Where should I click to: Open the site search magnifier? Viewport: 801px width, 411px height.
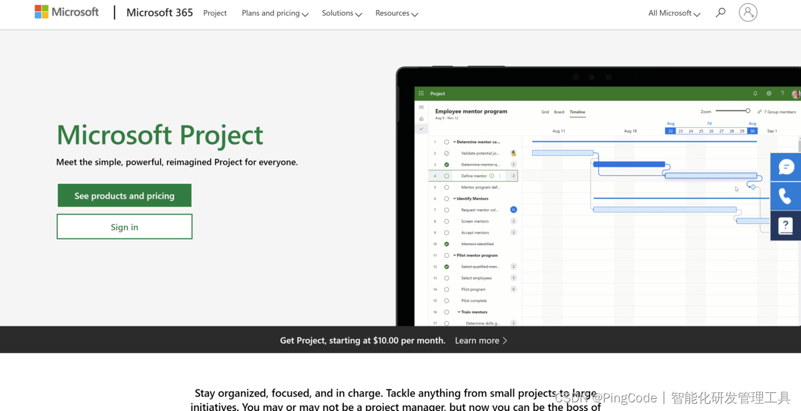coord(720,13)
